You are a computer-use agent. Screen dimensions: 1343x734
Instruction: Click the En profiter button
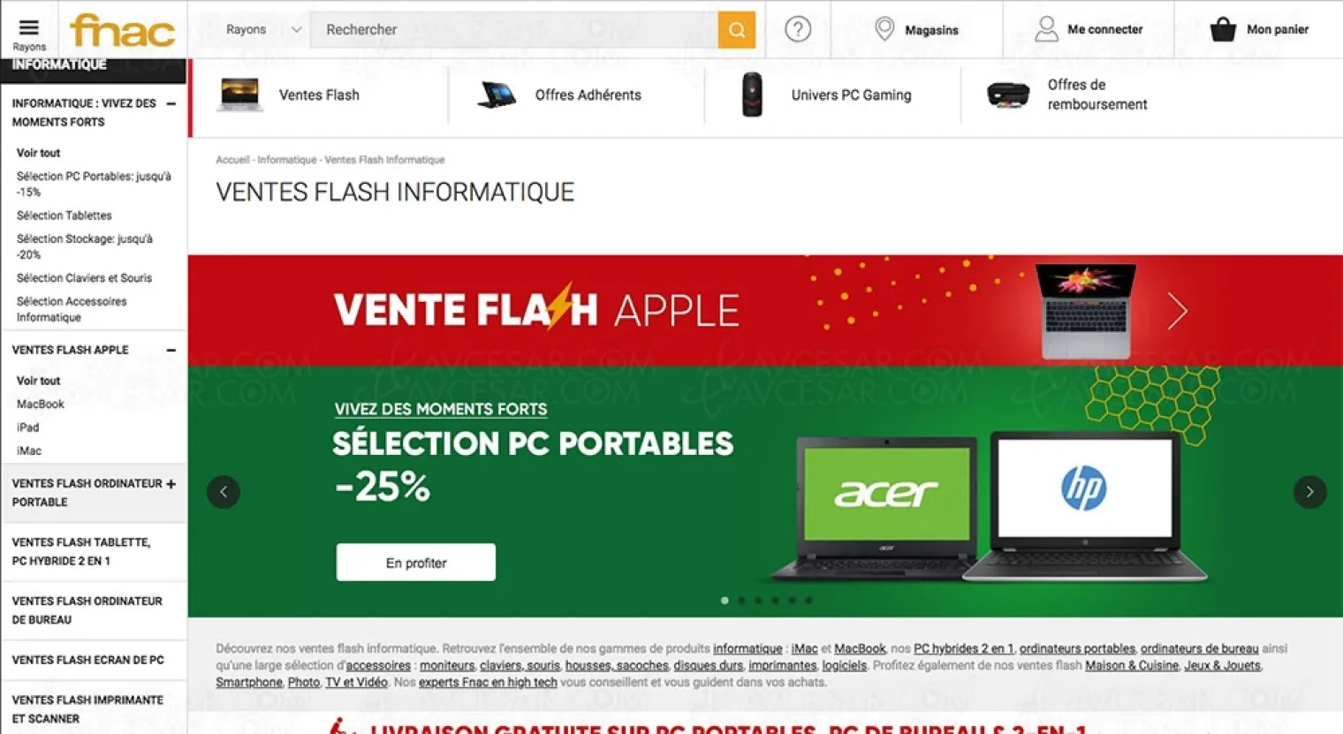415,563
